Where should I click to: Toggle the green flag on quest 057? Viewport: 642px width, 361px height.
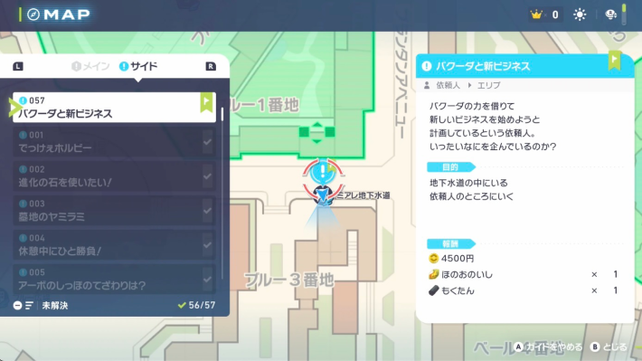[x=206, y=102]
